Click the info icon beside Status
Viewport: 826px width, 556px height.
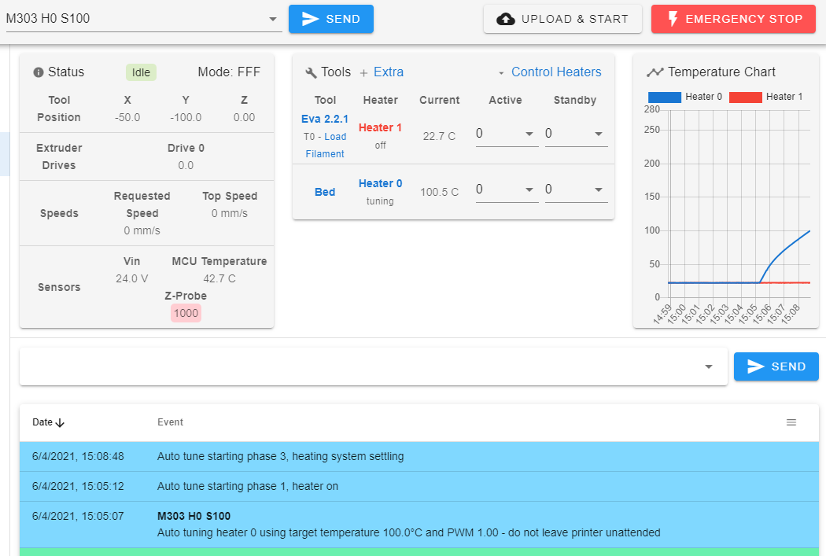[38, 72]
